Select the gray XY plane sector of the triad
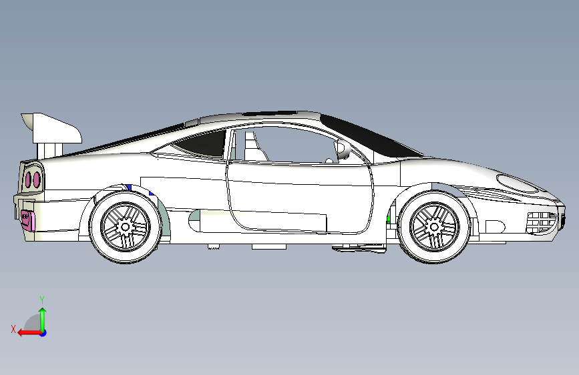579x375 pixels. tap(33, 323)
